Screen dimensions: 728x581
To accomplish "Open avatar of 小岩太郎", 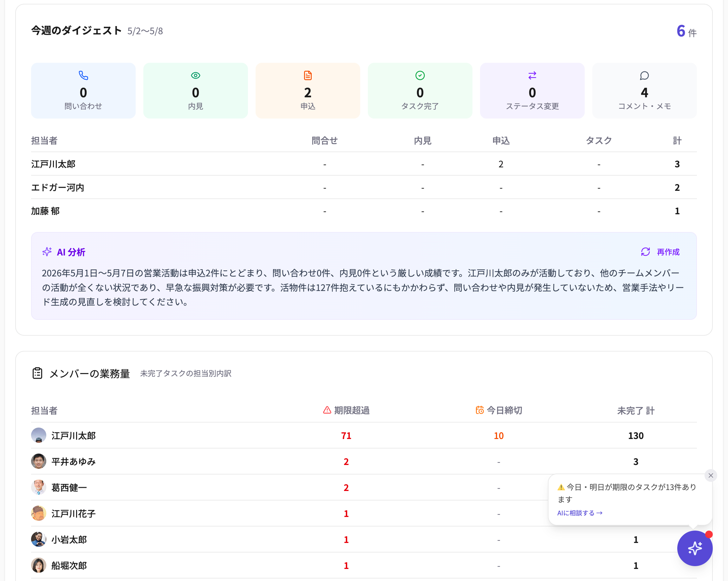I will click(x=38, y=539).
